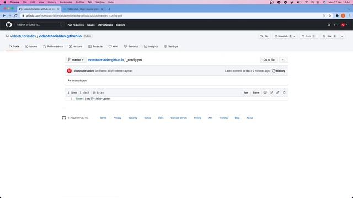Open the Apple menu
353x198 pixels.
pyautogui.click(x=5, y=2)
